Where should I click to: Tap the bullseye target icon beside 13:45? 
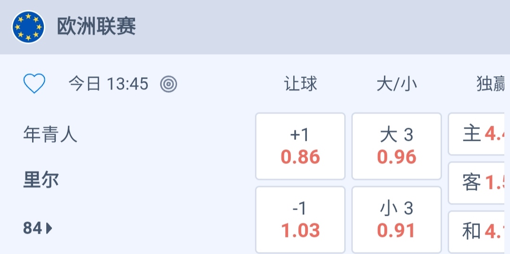pyautogui.click(x=169, y=84)
